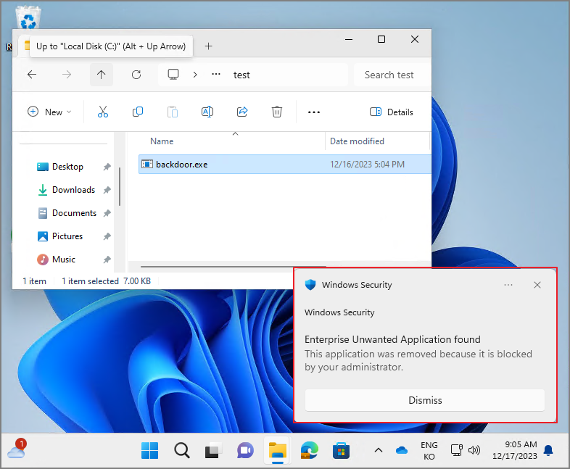Open the weather widgets icon
Image resolution: width=570 pixels, height=469 pixels.
[17, 449]
